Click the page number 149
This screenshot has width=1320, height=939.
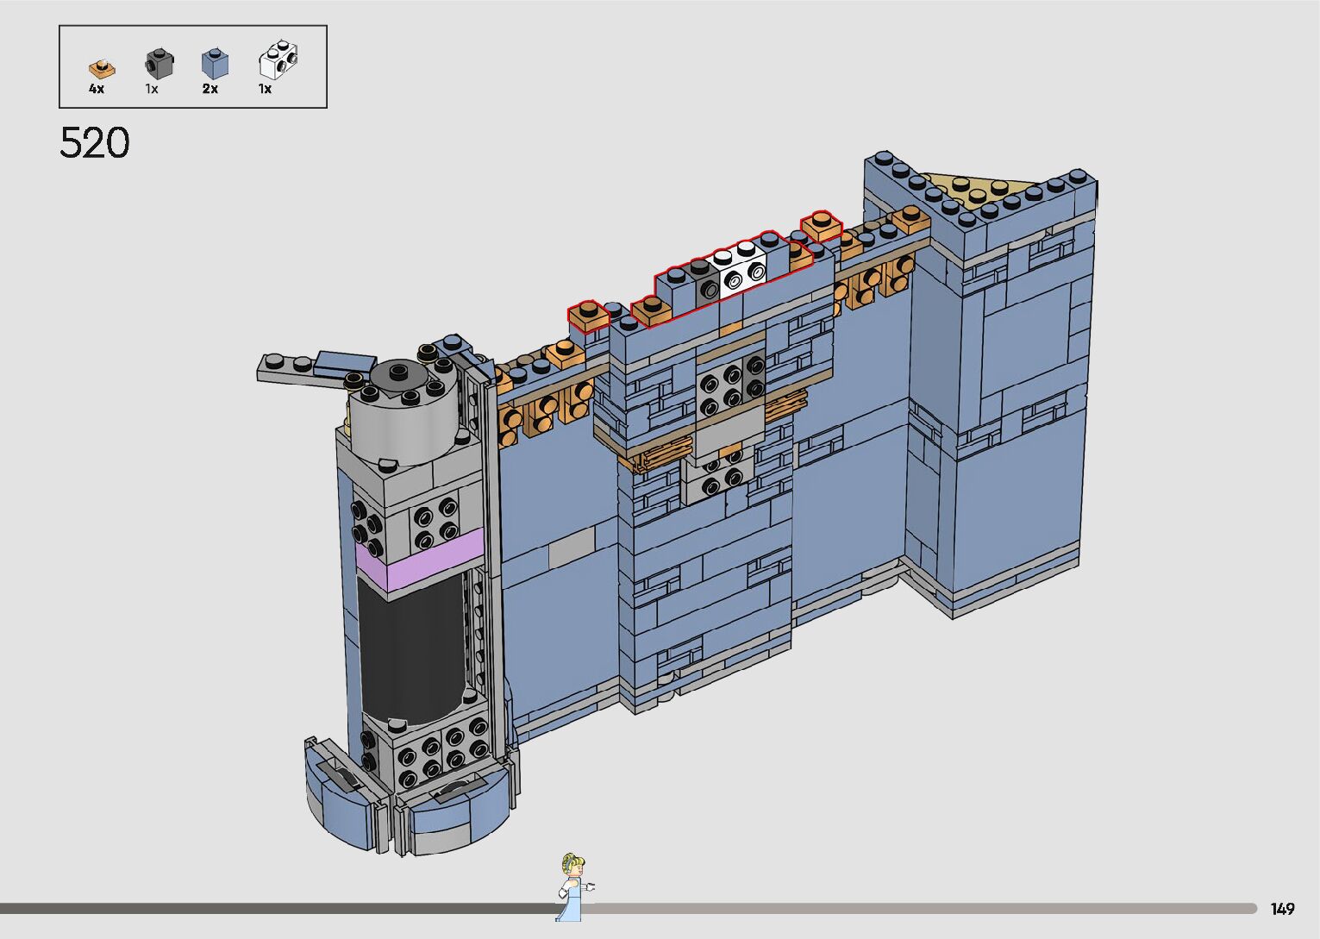point(1282,909)
